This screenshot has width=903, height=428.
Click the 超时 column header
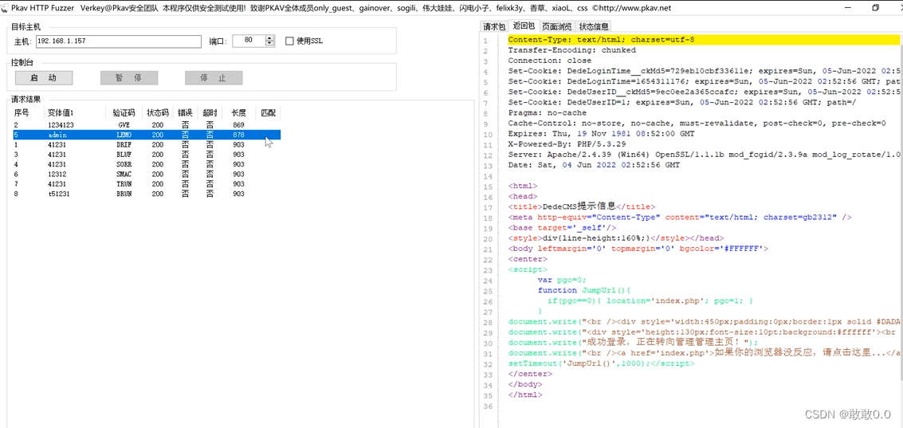pos(209,112)
